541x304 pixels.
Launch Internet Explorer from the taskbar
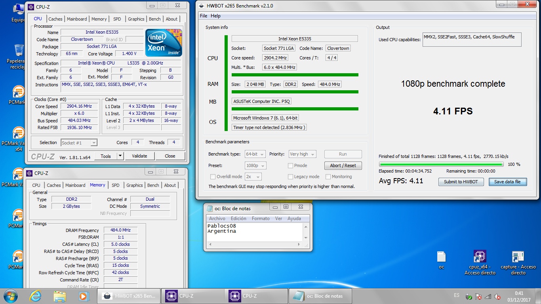point(36,296)
